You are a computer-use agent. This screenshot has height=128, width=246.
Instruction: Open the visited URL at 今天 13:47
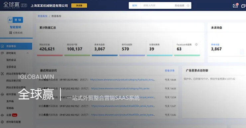(123, 106)
